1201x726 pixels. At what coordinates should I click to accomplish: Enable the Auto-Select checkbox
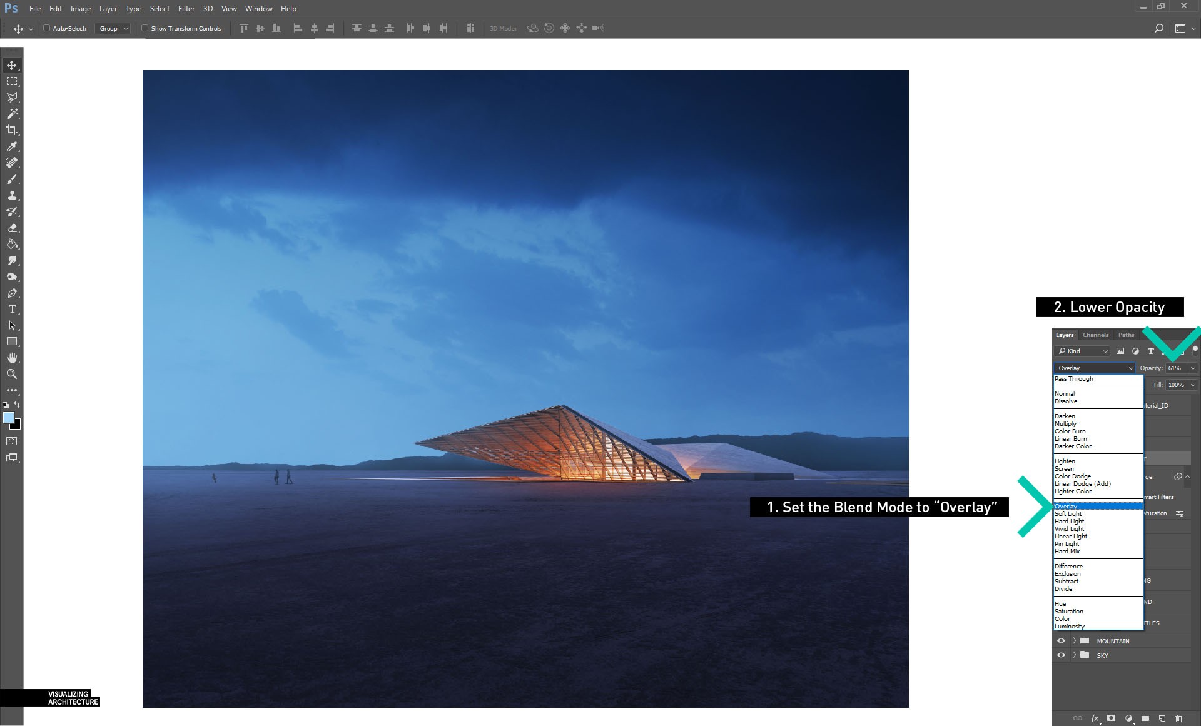click(46, 28)
